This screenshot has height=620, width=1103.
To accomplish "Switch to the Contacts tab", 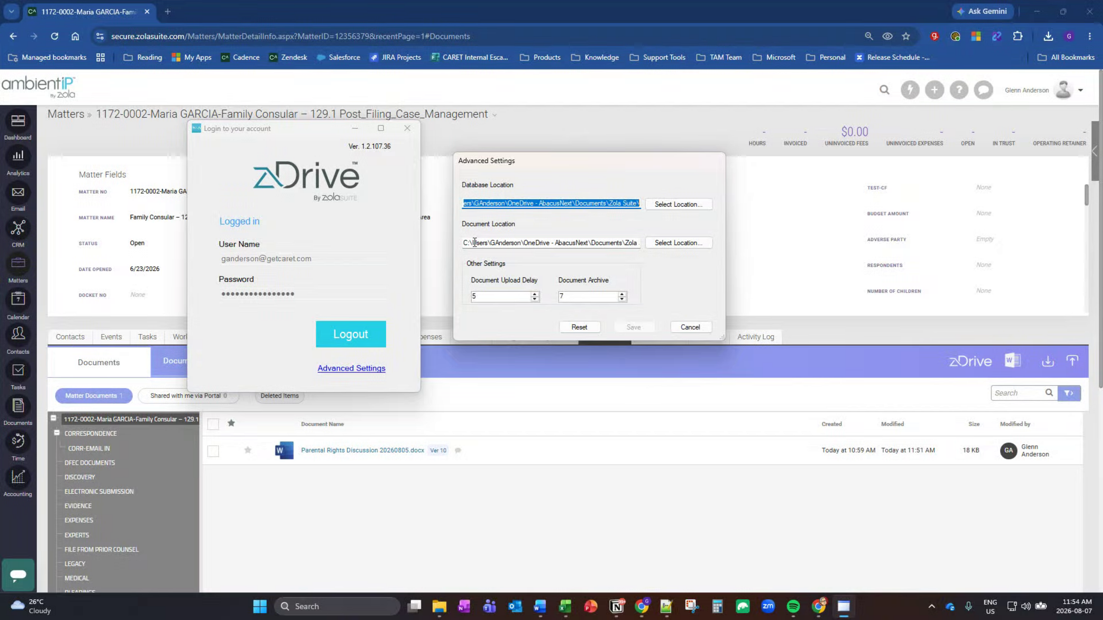I will [70, 337].
